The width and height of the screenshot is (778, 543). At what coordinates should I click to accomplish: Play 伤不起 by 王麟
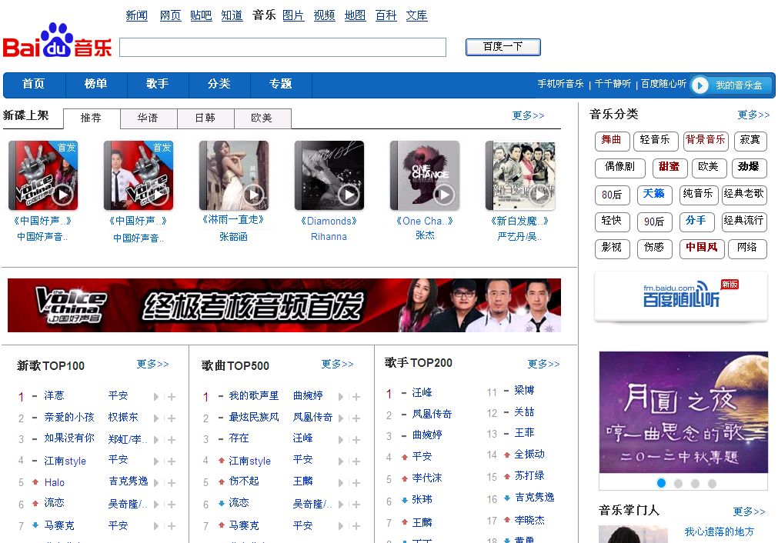(340, 483)
